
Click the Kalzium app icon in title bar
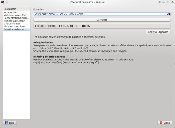tap(3, 2)
